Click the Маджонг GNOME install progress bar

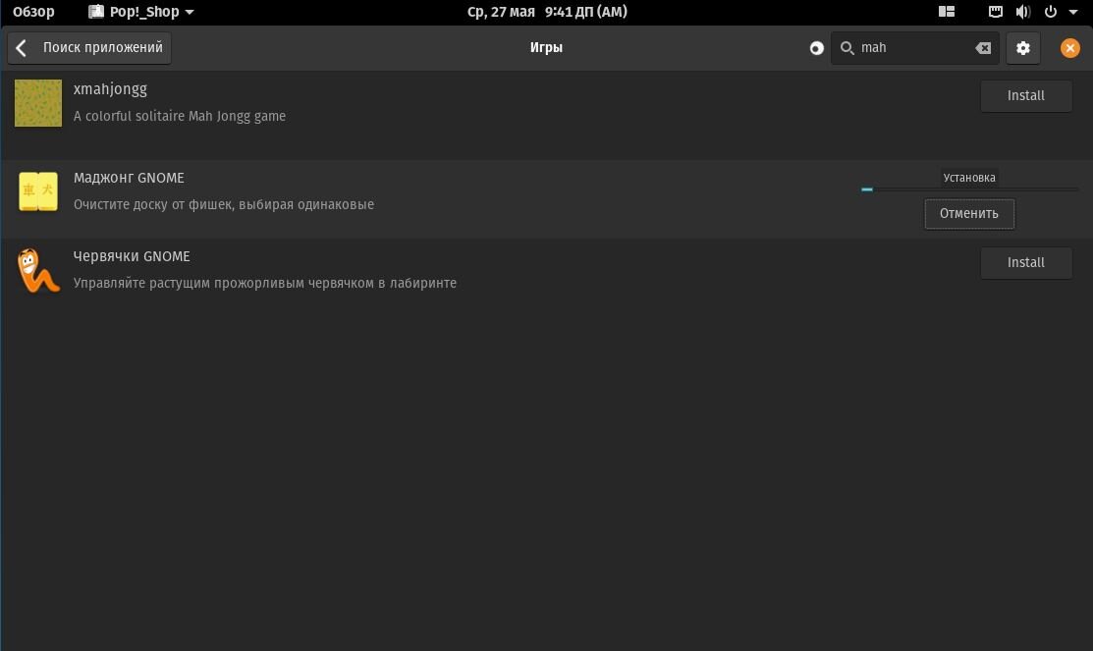[x=969, y=189]
